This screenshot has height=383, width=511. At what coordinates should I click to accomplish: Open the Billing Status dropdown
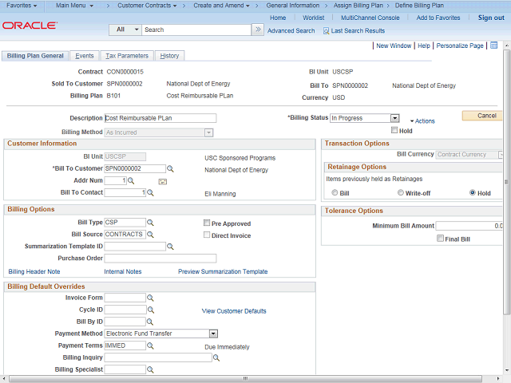394,118
